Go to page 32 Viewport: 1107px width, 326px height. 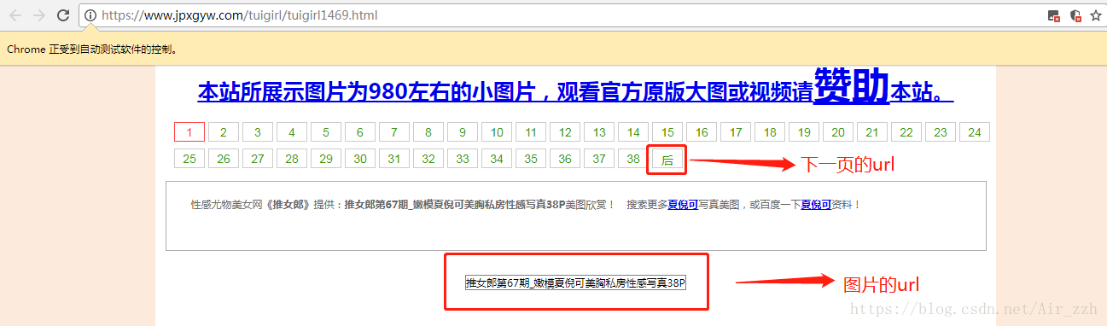[428, 159]
